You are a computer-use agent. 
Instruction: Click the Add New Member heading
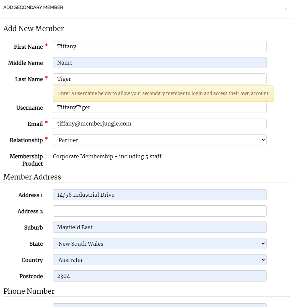coord(33,29)
